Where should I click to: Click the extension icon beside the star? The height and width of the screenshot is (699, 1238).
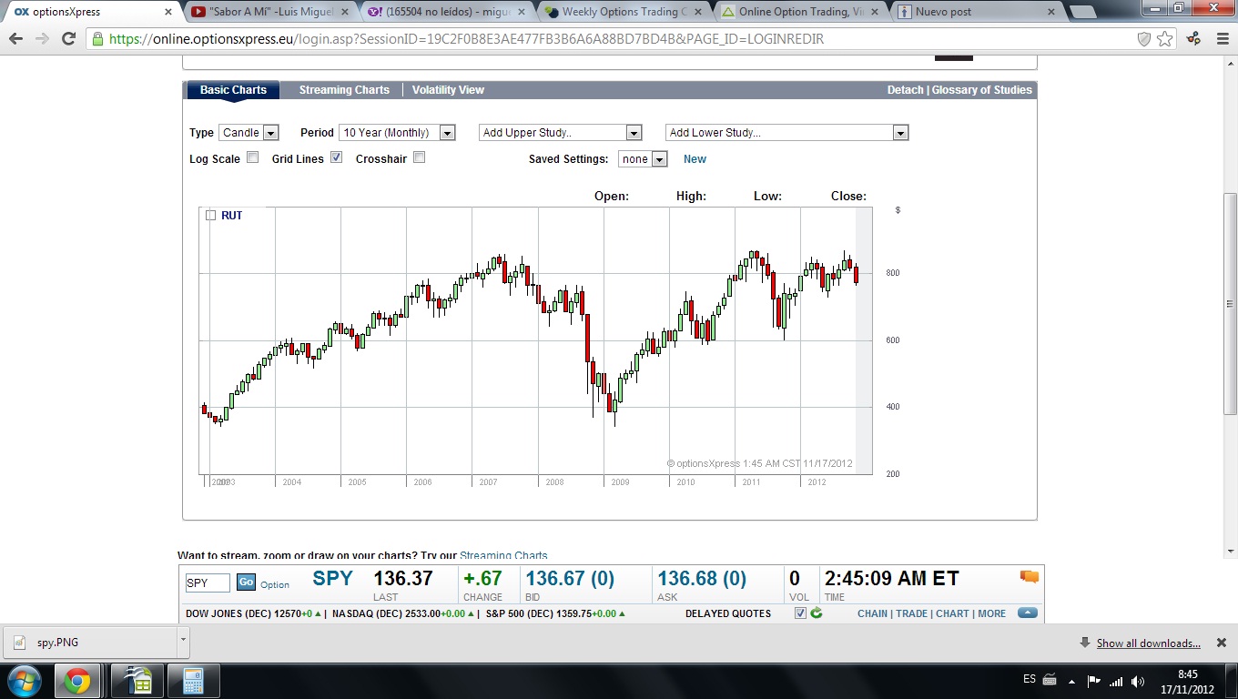[x=1194, y=39]
